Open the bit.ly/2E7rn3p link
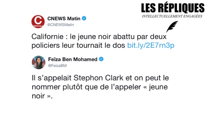This screenshot has height=113, width=208. coord(151,45)
